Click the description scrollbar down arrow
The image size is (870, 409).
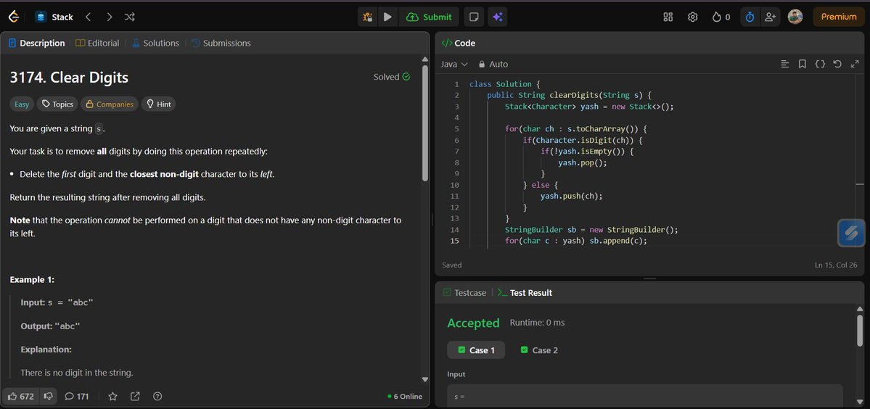(425, 379)
